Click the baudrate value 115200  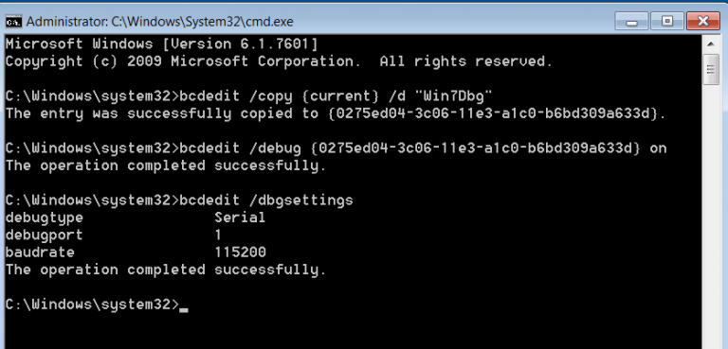[x=240, y=253]
